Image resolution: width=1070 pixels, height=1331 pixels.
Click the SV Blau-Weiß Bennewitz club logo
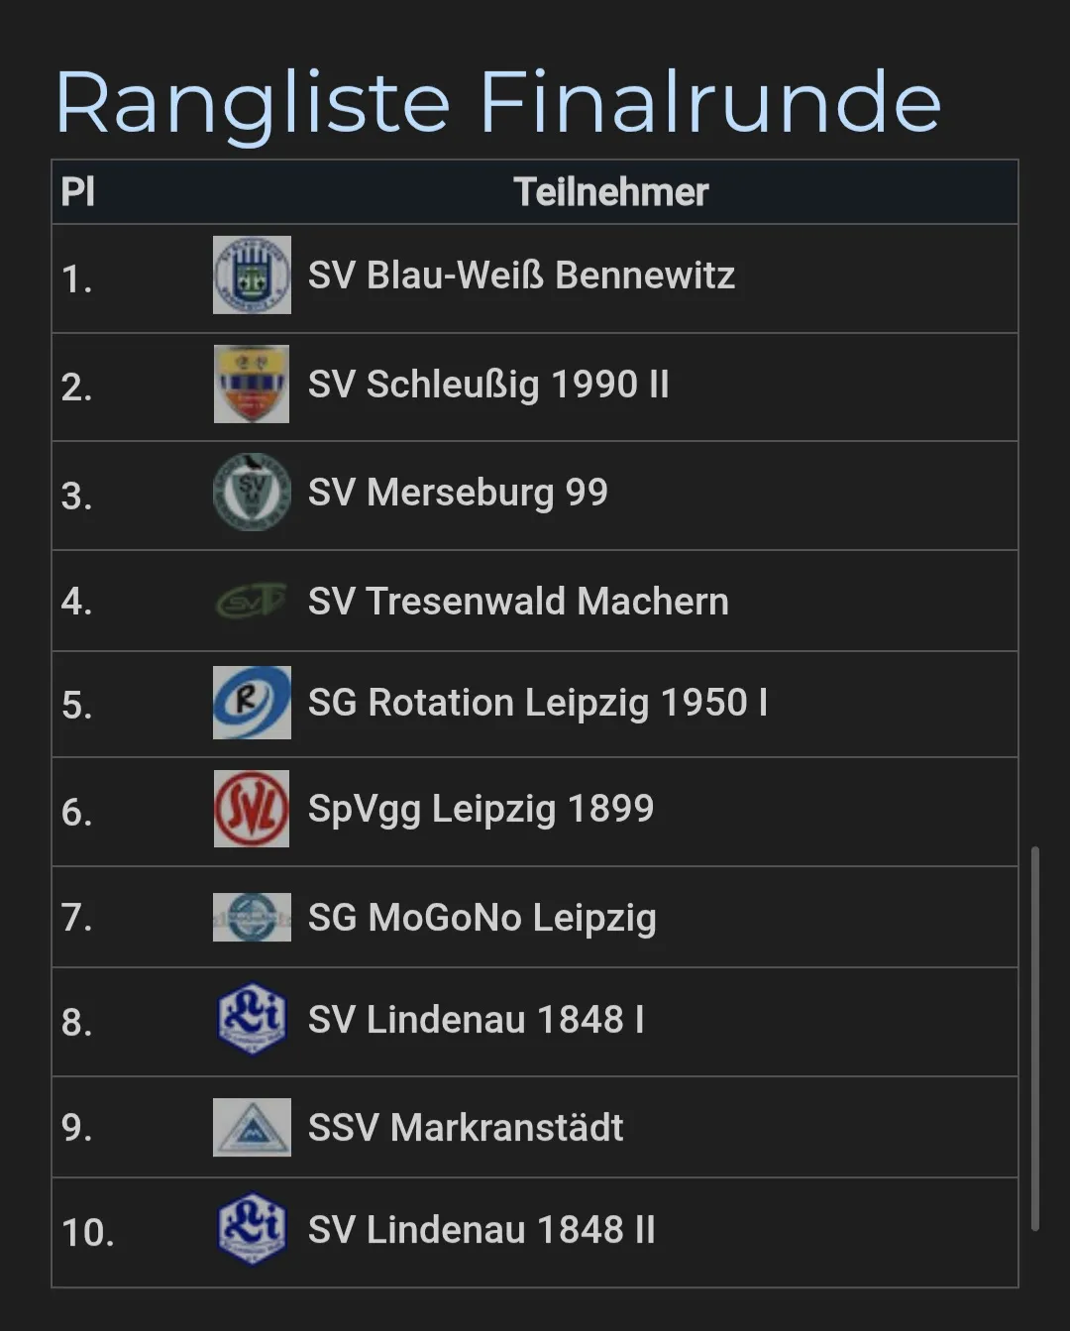coord(252,275)
